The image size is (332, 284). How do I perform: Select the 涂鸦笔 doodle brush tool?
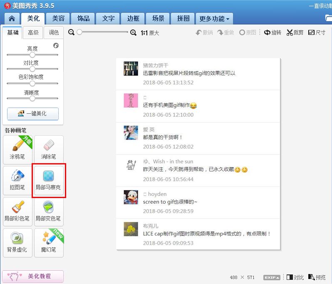pyautogui.click(x=17, y=149)
